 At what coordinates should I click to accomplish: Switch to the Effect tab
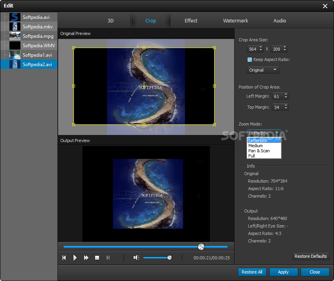coord(191,20)
